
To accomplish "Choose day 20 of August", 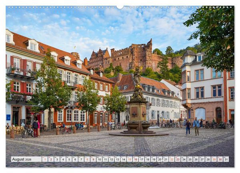I will coord(160,159).
